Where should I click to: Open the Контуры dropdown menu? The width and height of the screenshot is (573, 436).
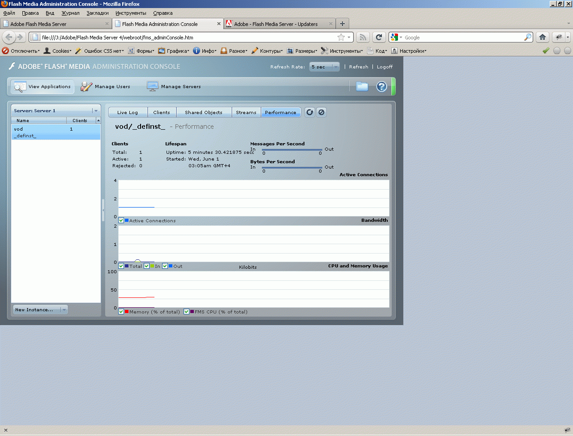[267, 51]
